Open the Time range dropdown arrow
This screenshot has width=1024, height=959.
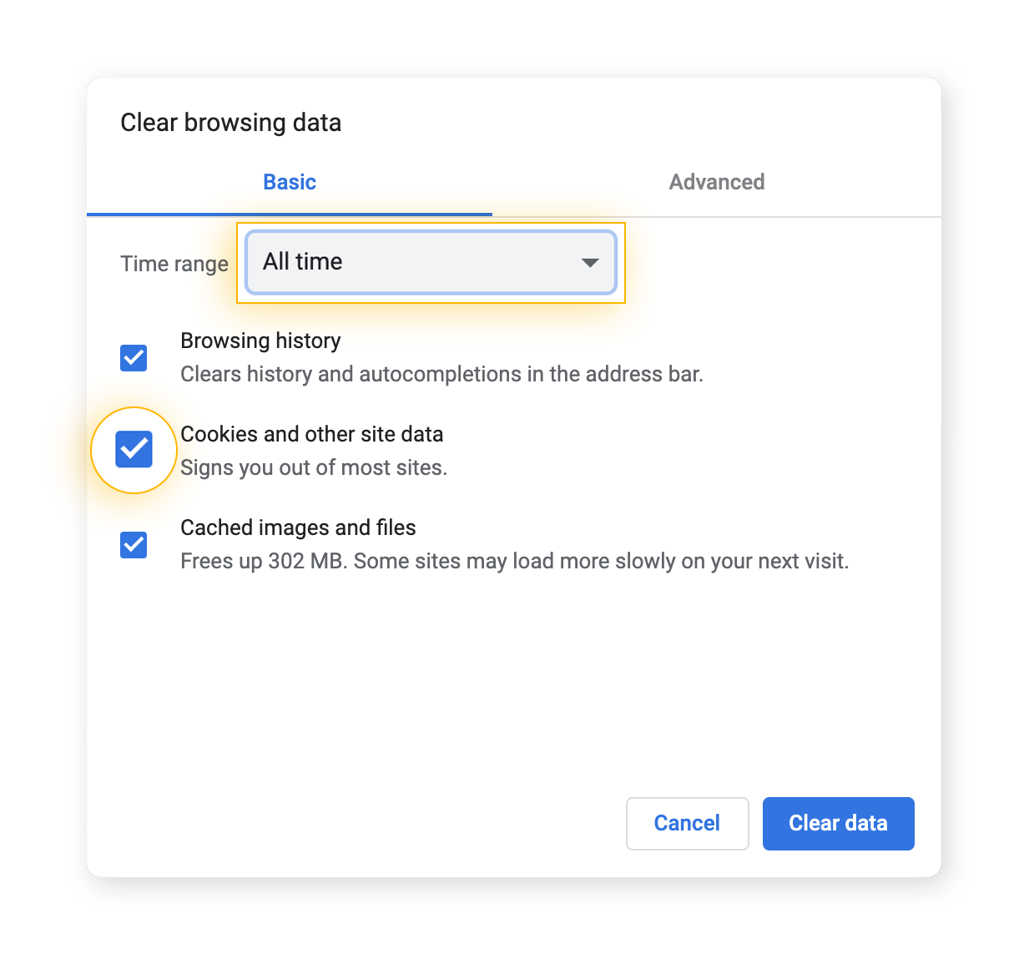pyautogui.click(x=590, y=262)
